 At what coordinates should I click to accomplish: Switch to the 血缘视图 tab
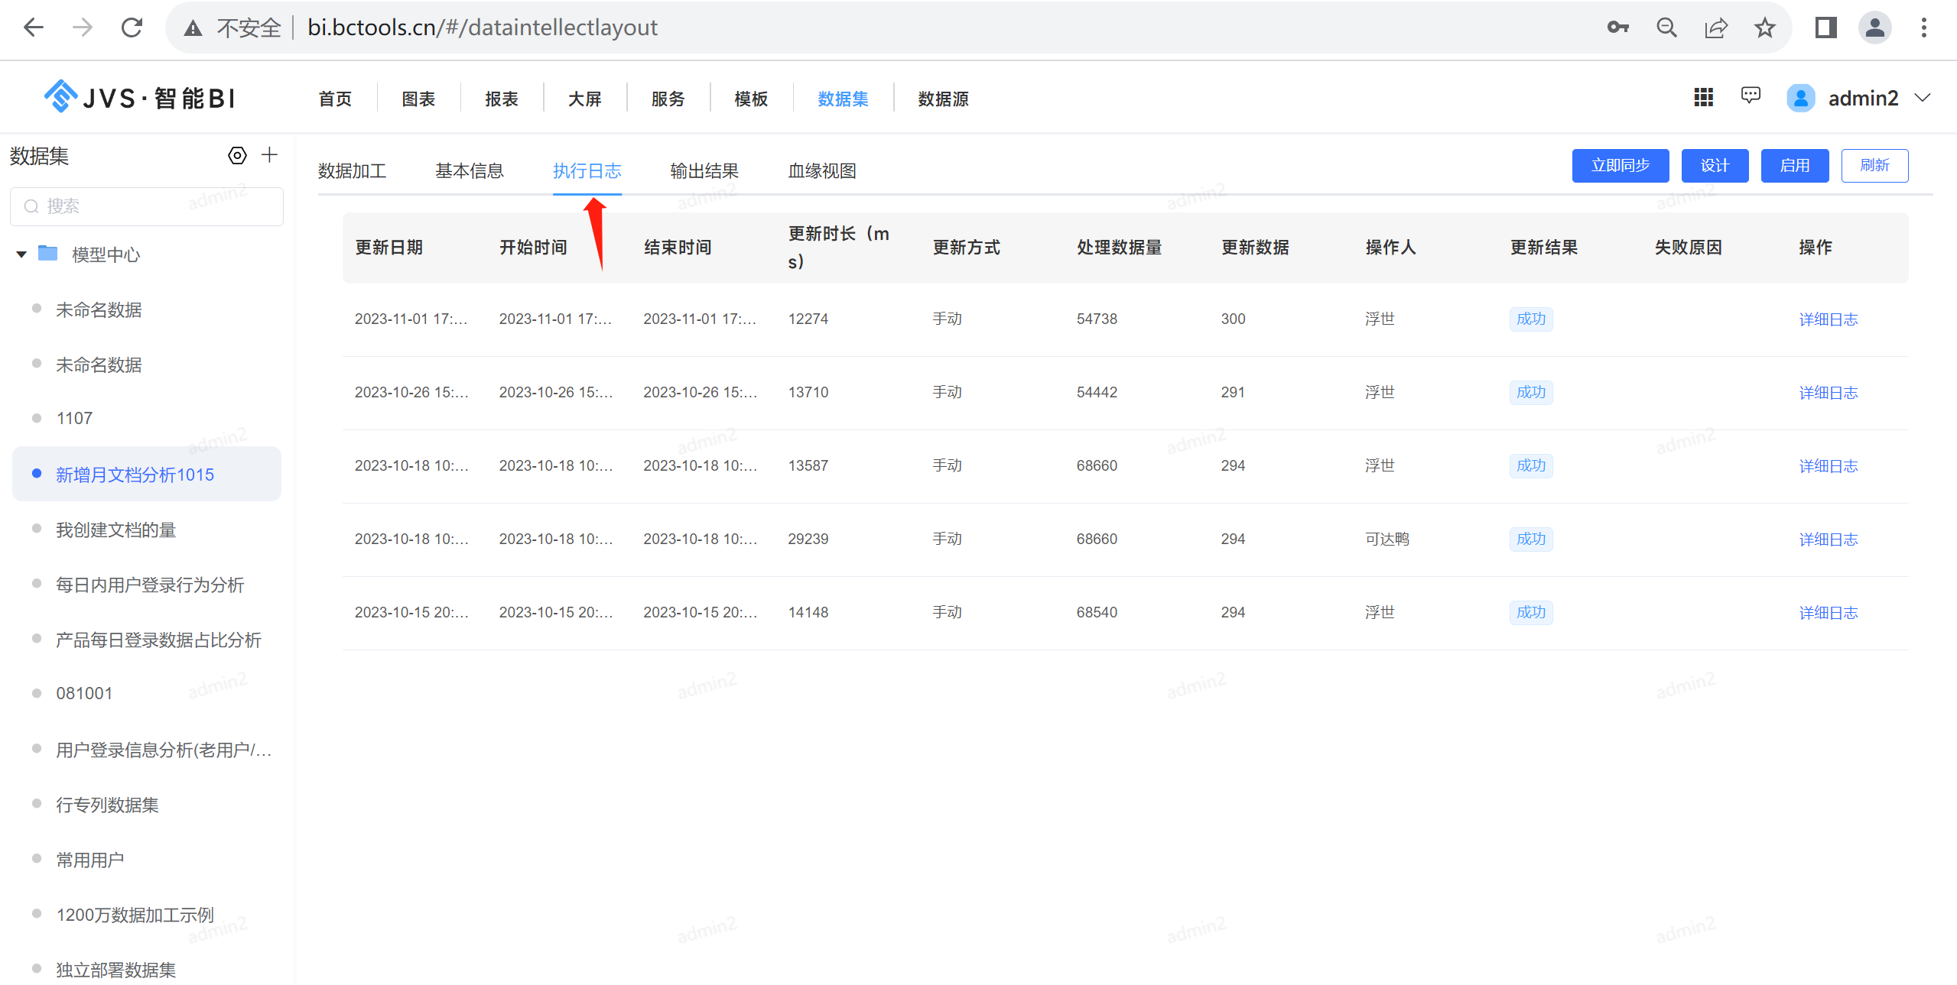coord(821,171)
